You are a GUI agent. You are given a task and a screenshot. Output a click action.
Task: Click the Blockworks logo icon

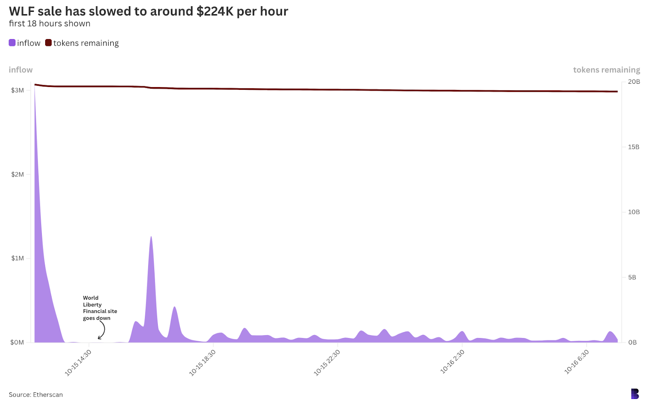tap(635, 394)
